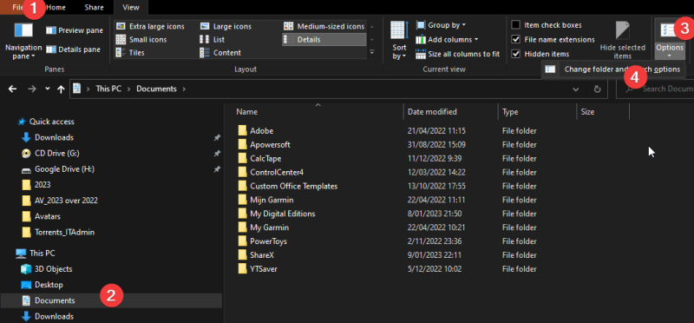Toggle the Details pane
This screenshot has width=694, height=323.
click(x=74, y=49)
